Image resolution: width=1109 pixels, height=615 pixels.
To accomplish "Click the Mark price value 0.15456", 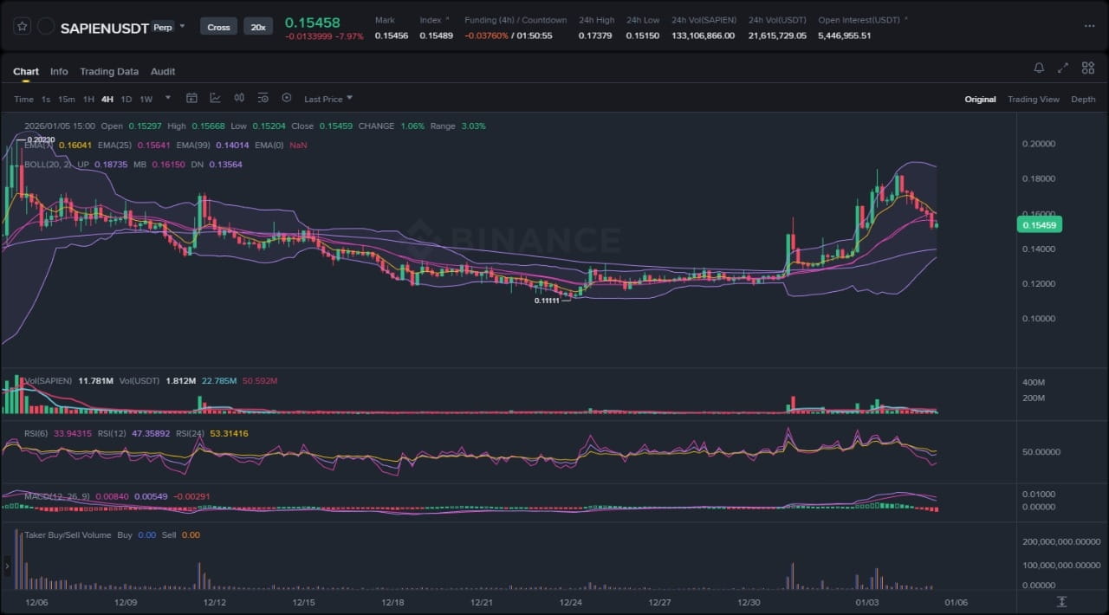I will click(x=392, y=36).
